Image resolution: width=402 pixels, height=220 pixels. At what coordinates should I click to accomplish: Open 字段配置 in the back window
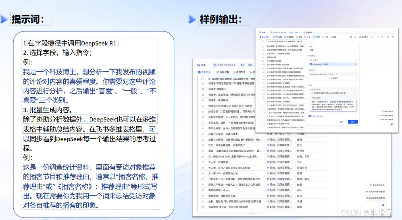click(223, 72)
